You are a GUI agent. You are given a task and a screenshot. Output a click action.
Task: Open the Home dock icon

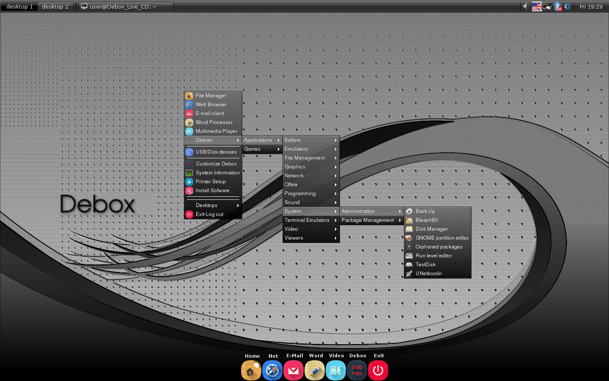tap(251, 371)
